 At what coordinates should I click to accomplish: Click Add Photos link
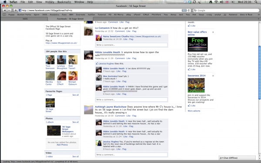pyautogui.click(x=62, y=145)
